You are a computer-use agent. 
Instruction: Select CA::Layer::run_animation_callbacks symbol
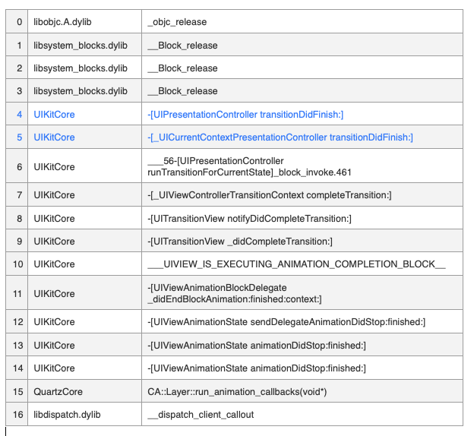point(237,392)
